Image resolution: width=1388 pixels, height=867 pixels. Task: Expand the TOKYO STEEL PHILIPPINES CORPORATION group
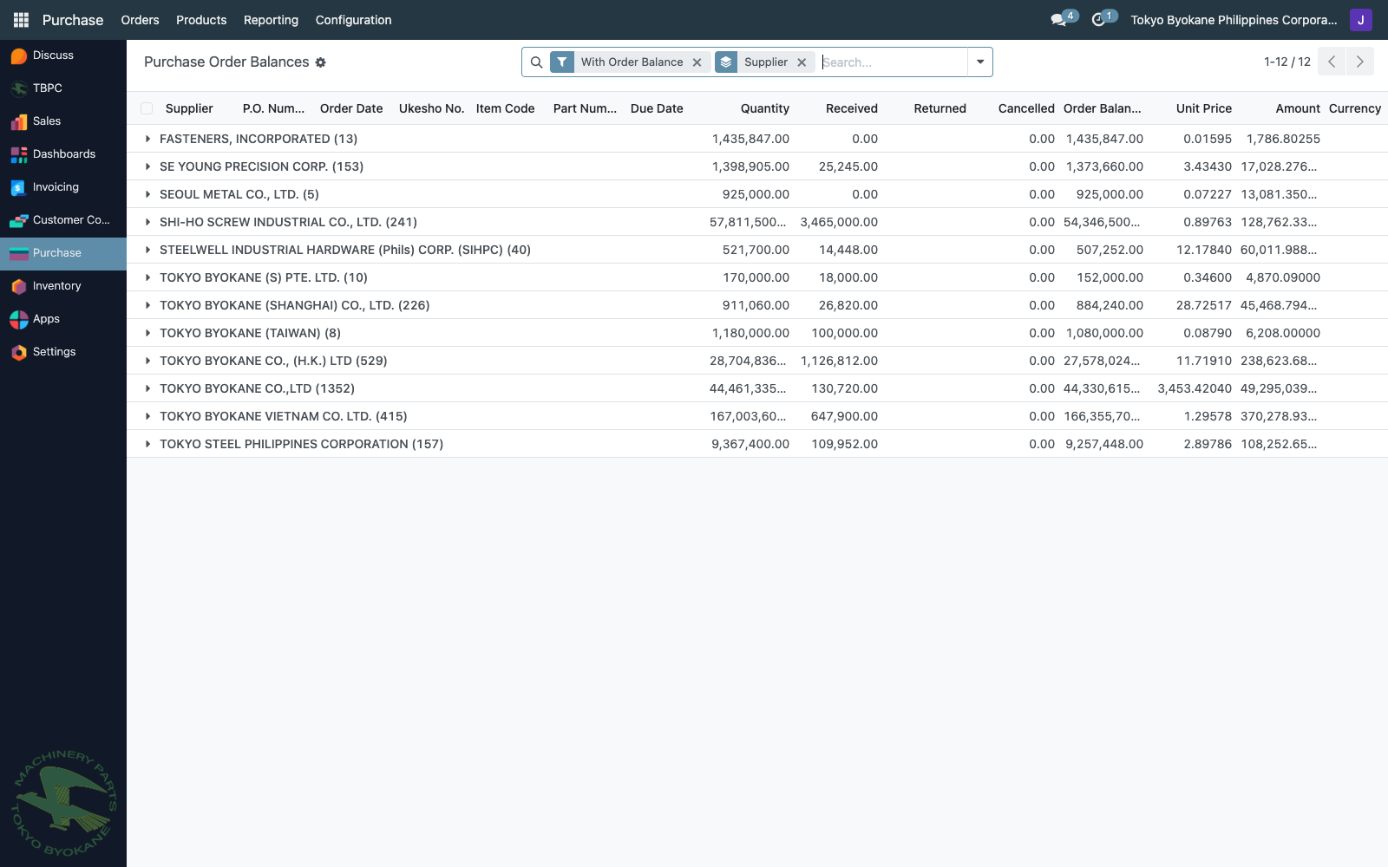148,444
